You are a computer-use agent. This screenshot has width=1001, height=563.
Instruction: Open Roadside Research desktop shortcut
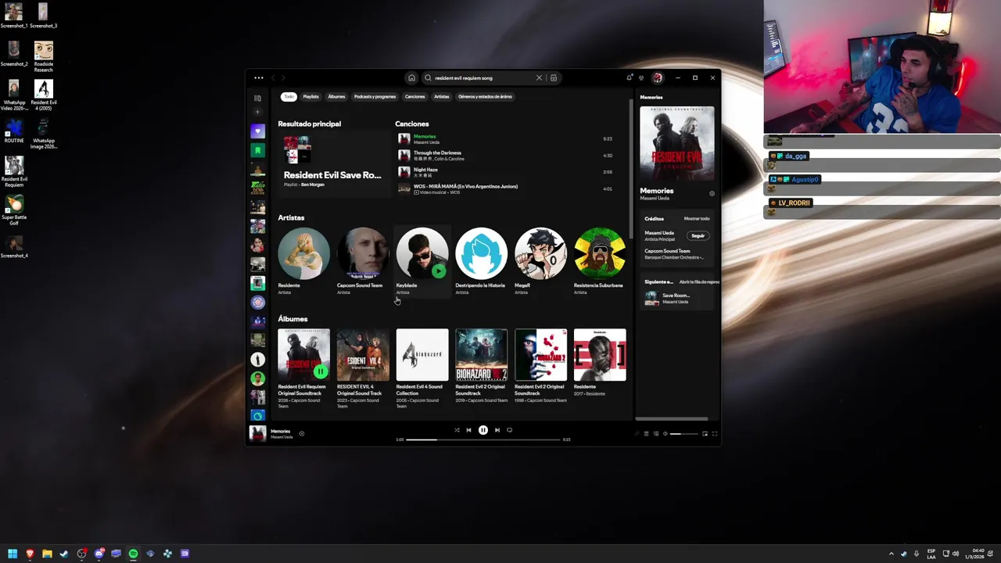[43, 57]
